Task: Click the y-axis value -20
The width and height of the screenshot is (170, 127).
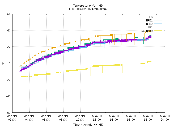Action: pyautogui.click(x=8, y=80)
